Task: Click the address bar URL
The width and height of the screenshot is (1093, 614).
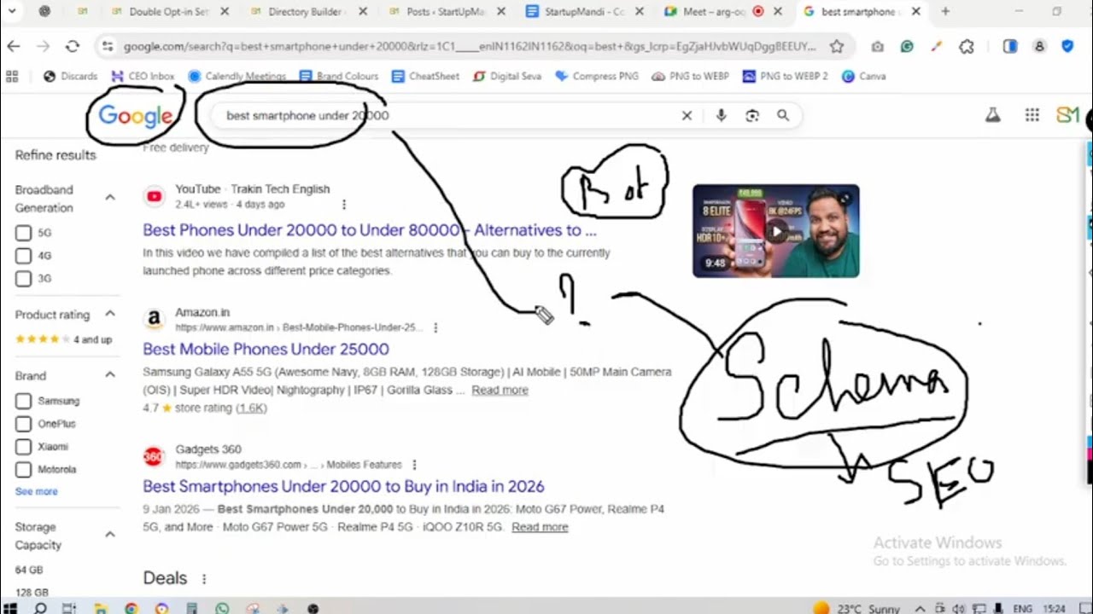Action: tap(470, 47)
